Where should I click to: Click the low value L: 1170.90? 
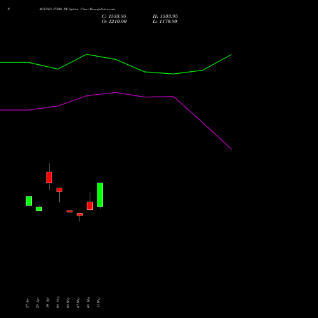point(165,22)
